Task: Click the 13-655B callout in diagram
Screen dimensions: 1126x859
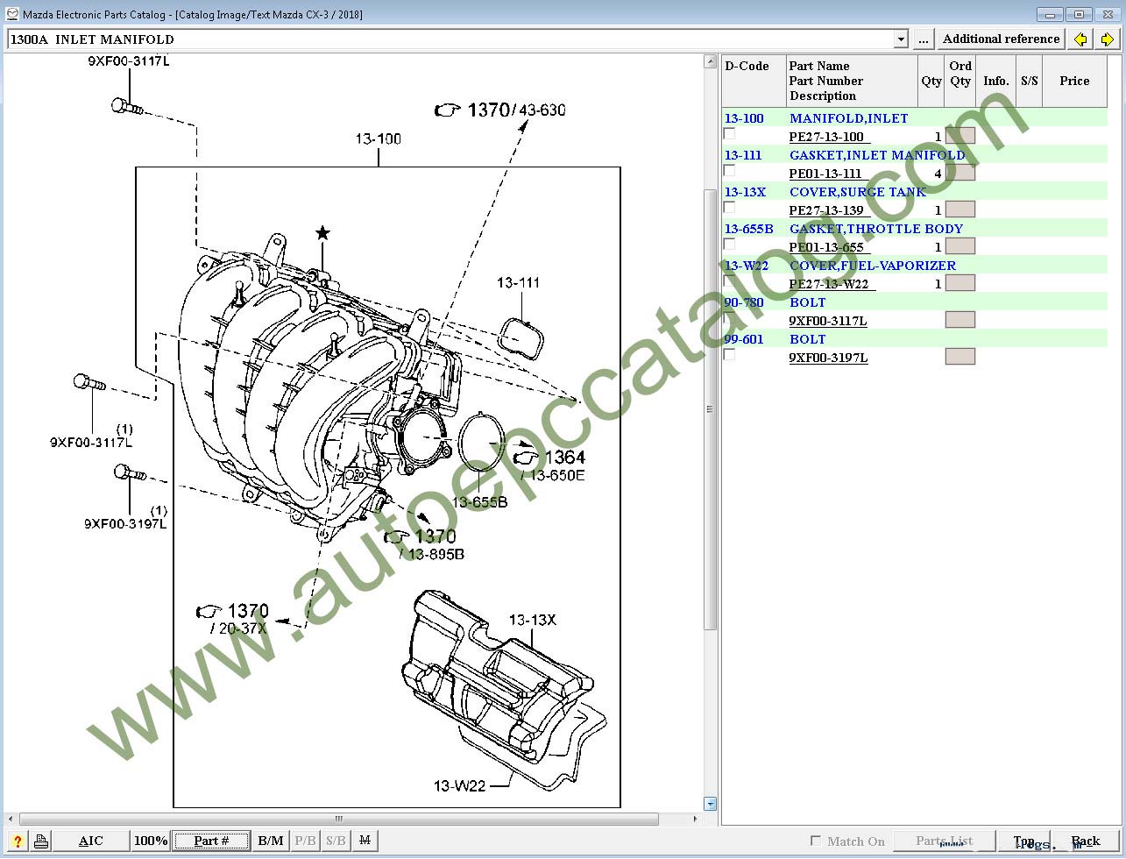Action: click(479, 502)
